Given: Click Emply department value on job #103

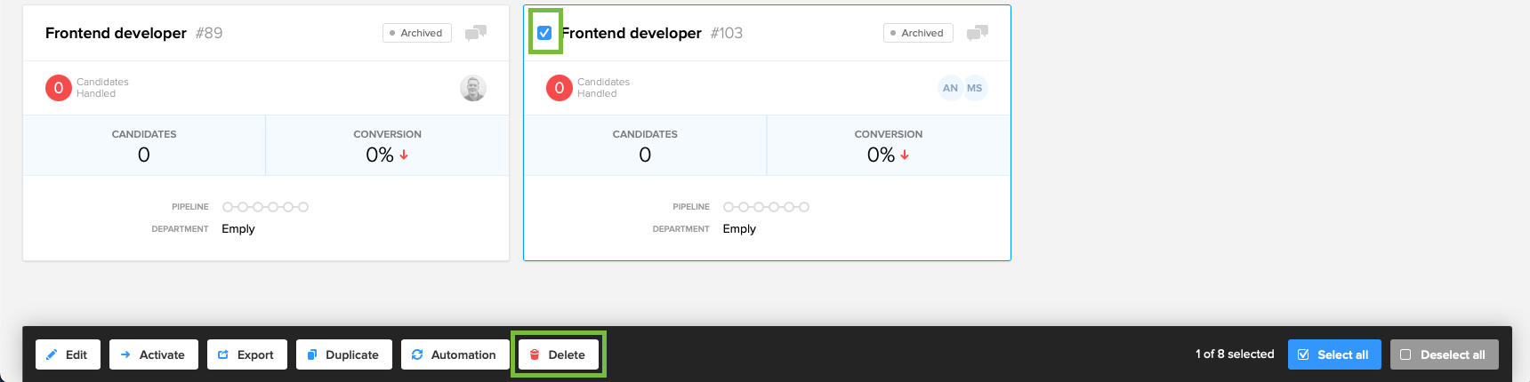Looking at the screenshot, I should point(739,228).
